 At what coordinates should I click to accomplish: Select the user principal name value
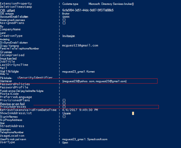[x=85, y=139]
